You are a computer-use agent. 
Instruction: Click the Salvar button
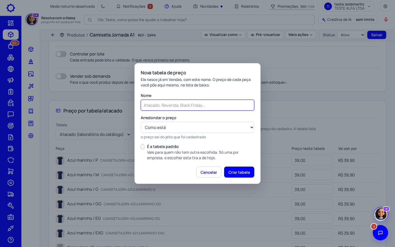coord(377,35)
